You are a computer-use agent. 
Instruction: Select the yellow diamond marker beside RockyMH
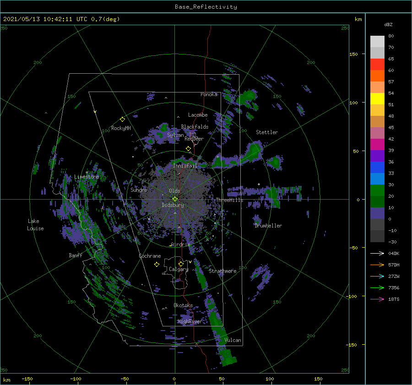pyautogui.click(x=122, y=119)
